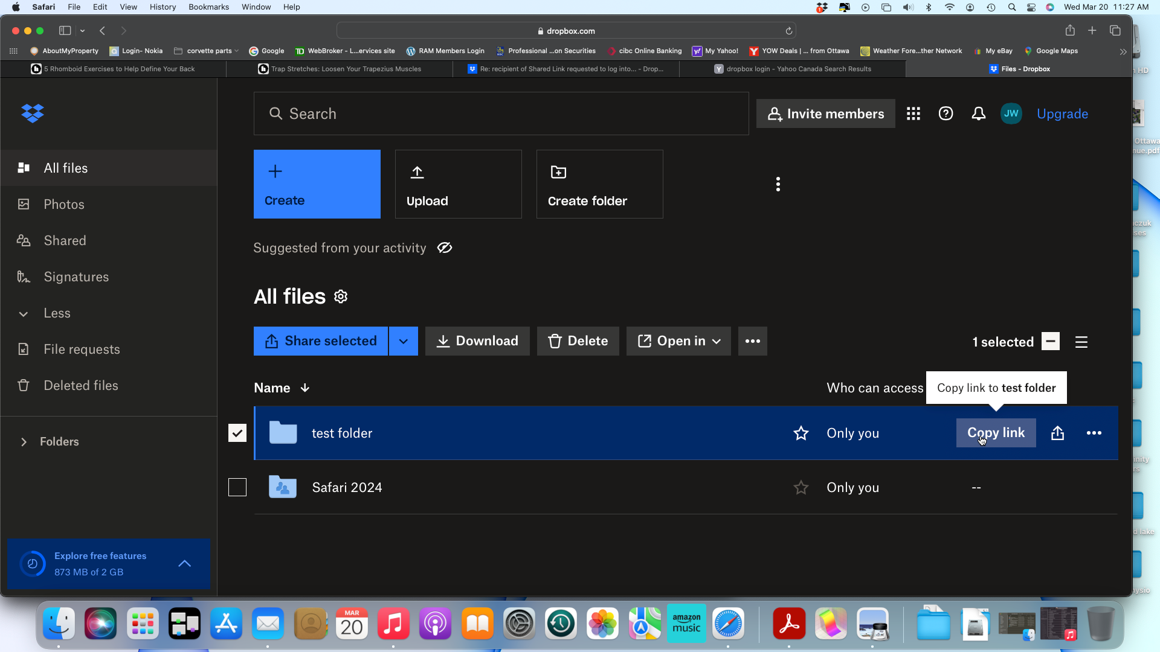
Task: Select the Photos section icon
Action: 23,205
